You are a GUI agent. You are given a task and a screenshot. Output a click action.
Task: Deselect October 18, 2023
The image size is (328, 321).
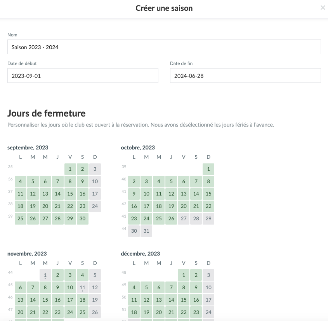(x=159, y=206)
